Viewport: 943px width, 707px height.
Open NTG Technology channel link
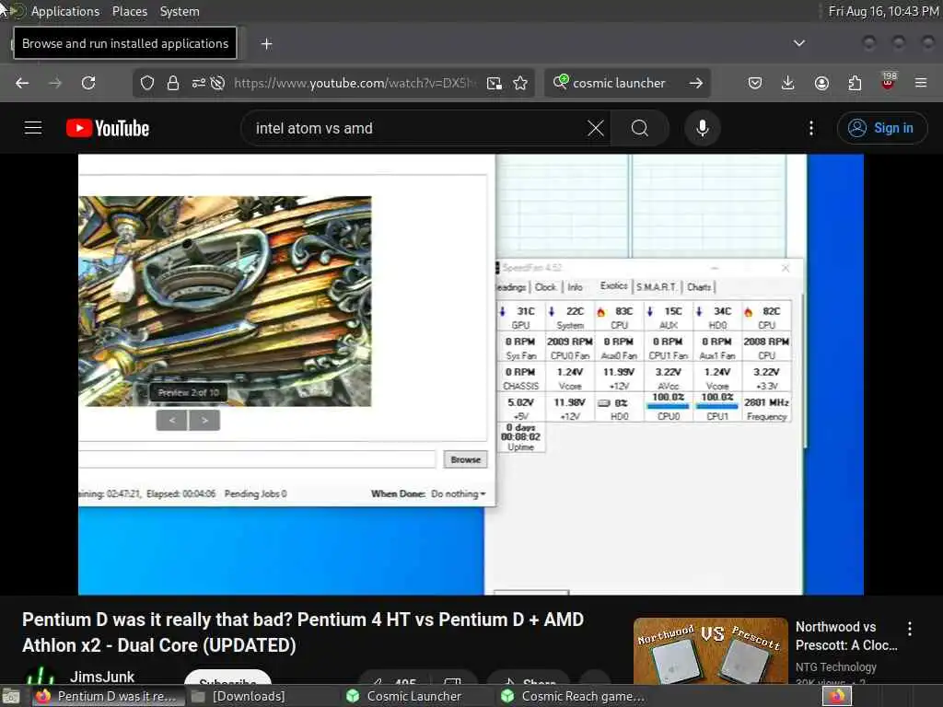point(835,666)
